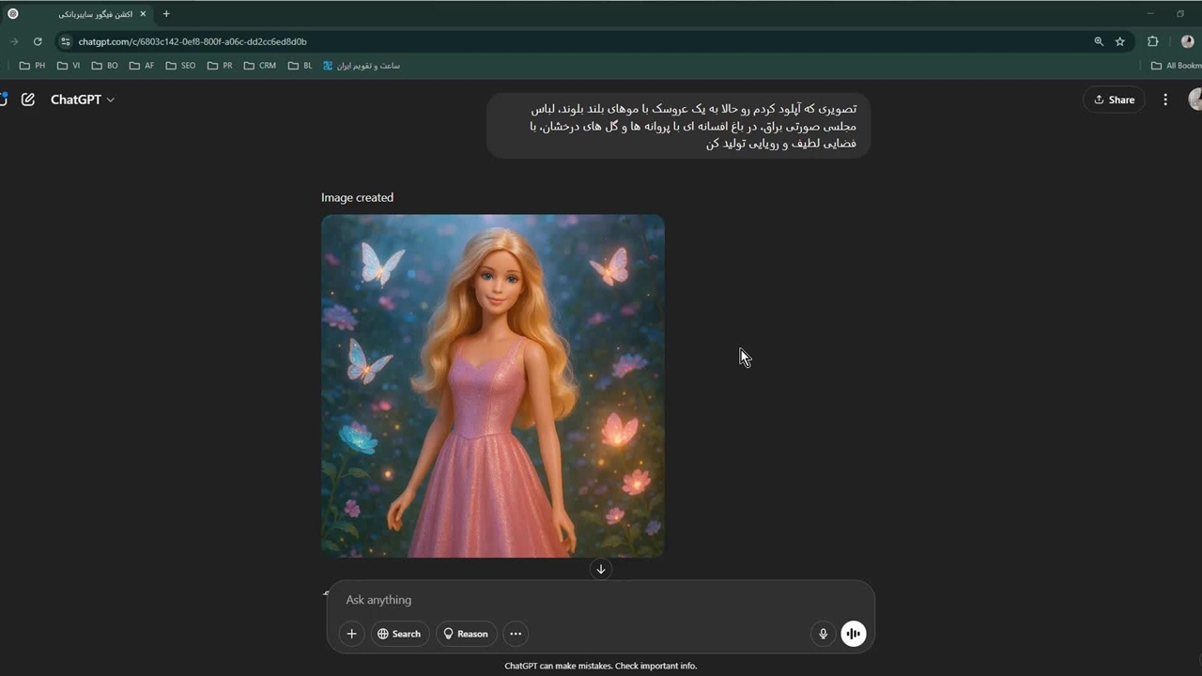This screenshot has width=1202, height=676.
Task: Toggle the Reason mode option
Action: [x=466, y=634]
